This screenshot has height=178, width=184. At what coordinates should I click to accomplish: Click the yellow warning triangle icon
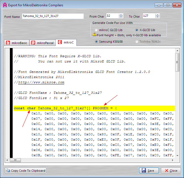[94, 34]
